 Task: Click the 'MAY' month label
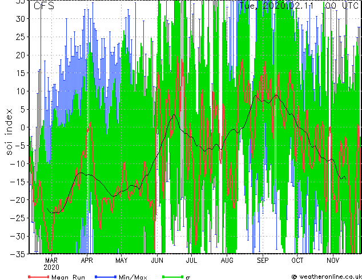[121, 261]
